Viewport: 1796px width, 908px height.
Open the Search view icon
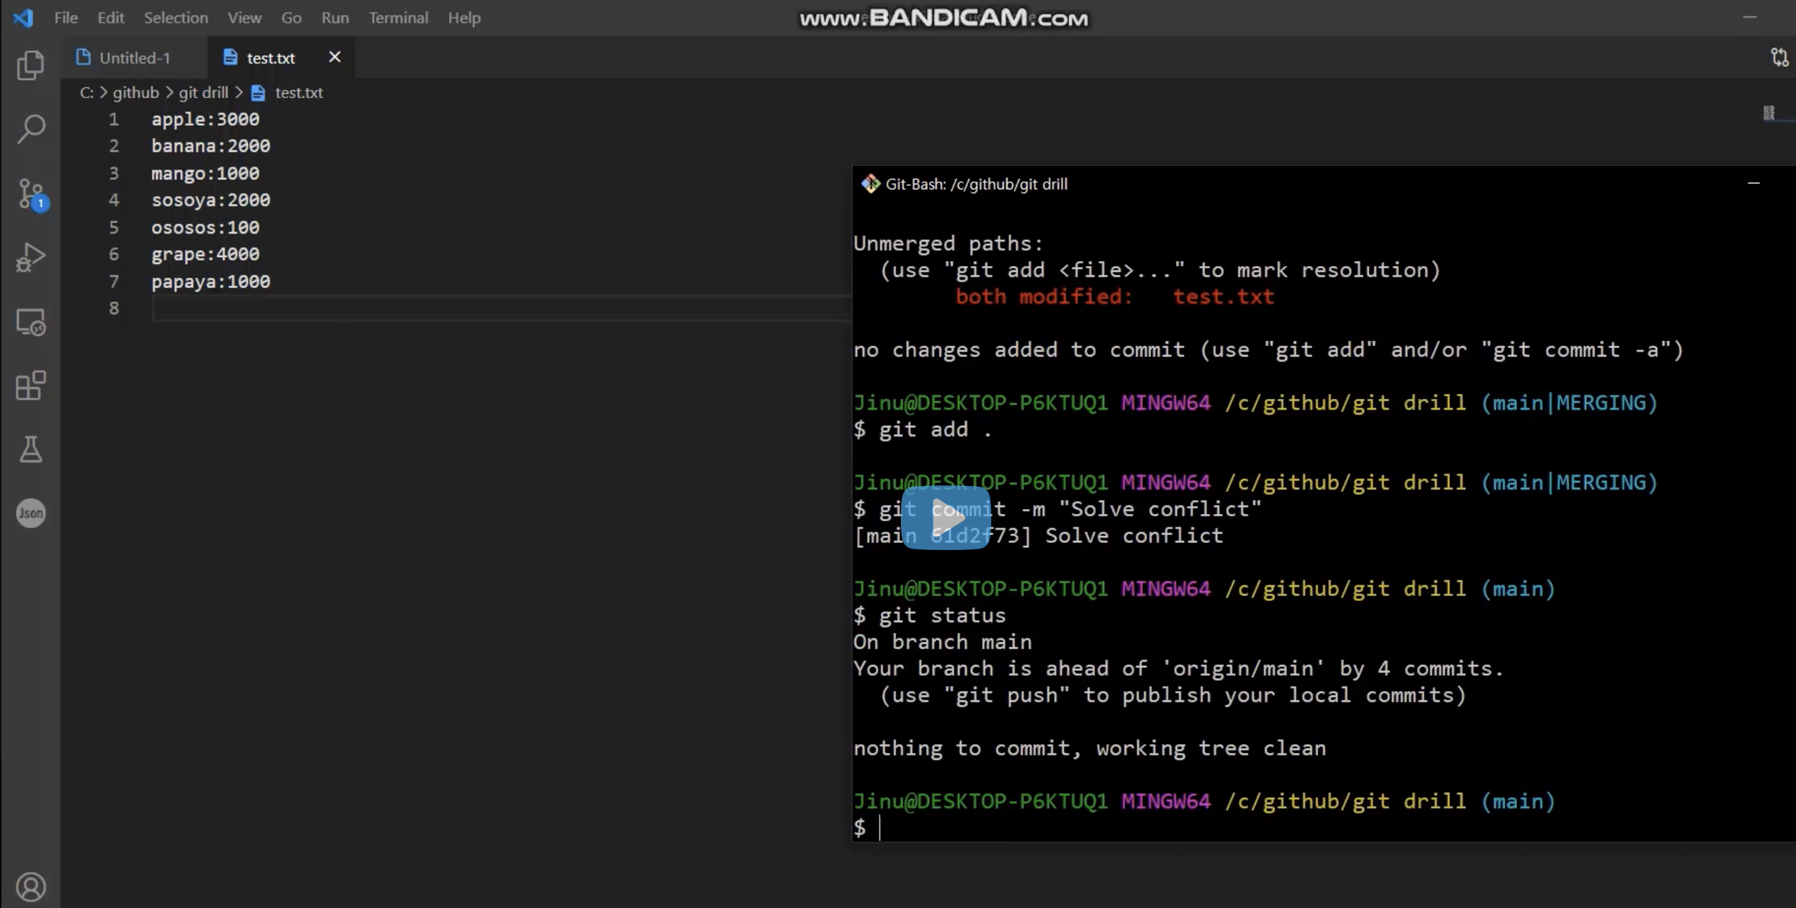30,129
